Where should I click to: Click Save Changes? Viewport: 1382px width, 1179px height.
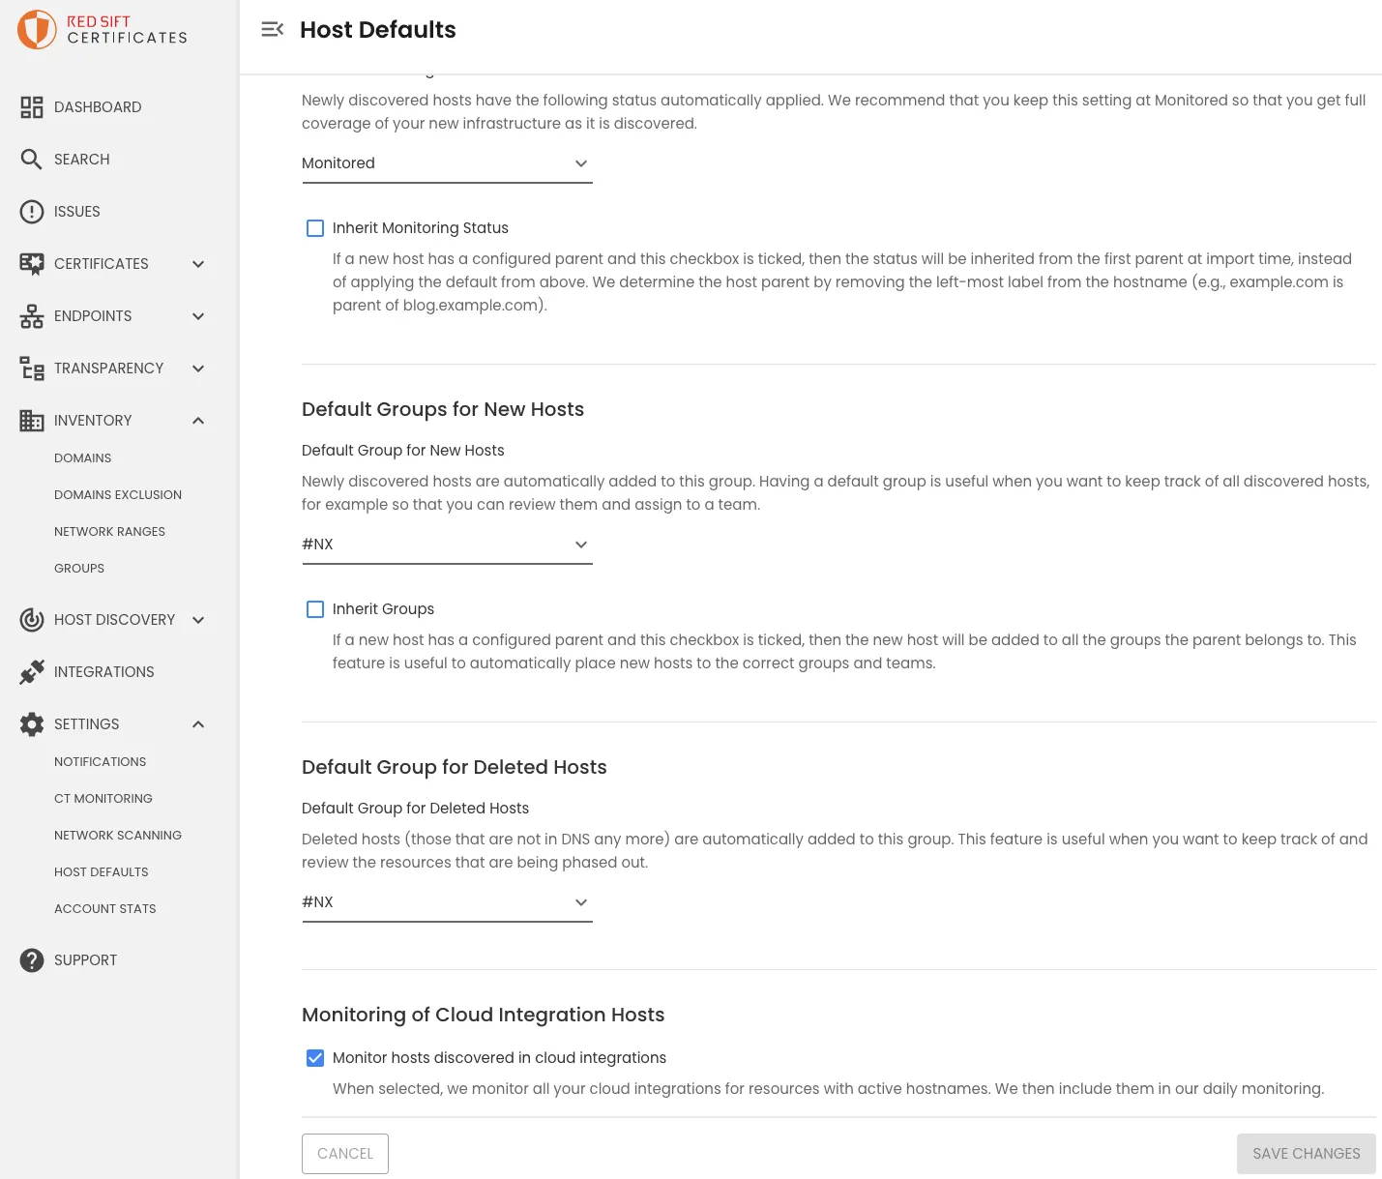(x=1306, y=1153)
